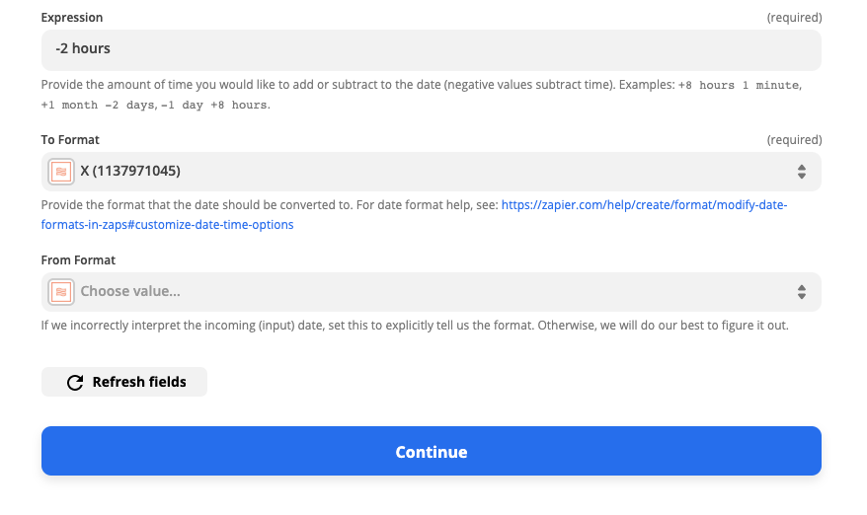This screenshot has height=515, width=867.
Task: Click the '+8 hours 1 minute' example code
Action: point(739,85)
